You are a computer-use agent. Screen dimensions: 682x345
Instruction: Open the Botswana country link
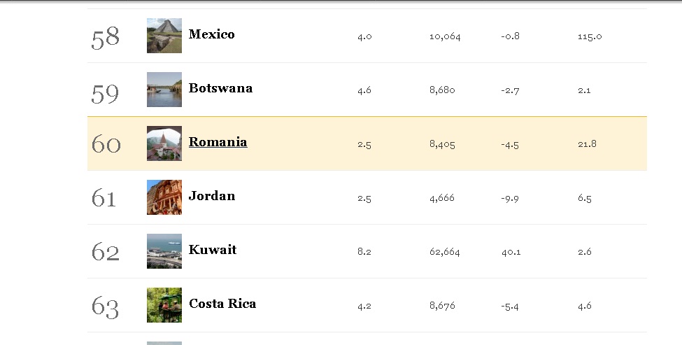click(220, 88)
